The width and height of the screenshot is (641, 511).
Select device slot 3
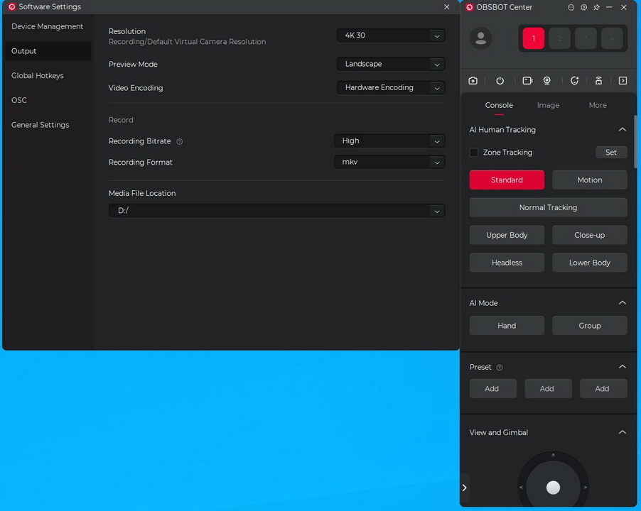(586, 38)
